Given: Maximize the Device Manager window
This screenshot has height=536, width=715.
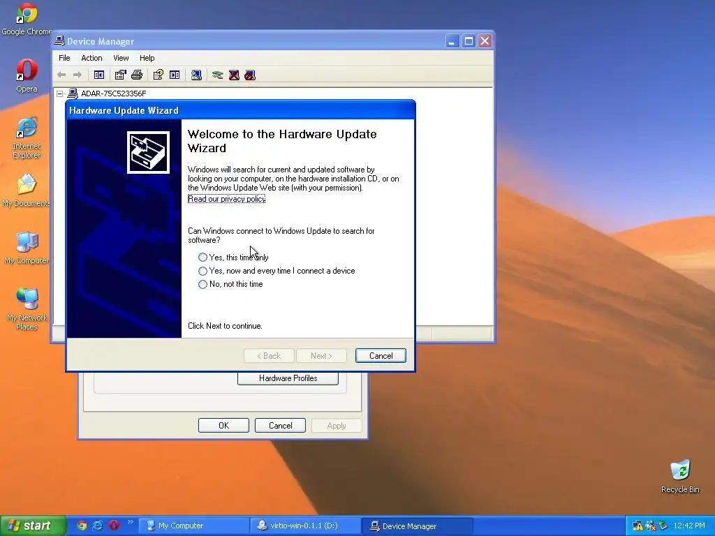Looking at the screenshot, I should pos(469,41).
